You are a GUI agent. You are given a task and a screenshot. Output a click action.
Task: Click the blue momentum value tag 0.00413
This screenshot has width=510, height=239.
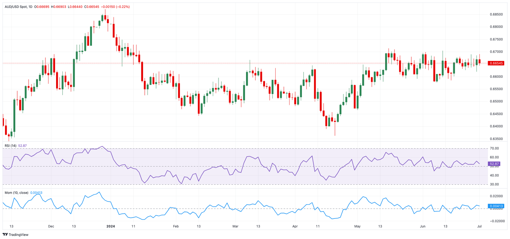pyautogui.click(x=496, y=206)
